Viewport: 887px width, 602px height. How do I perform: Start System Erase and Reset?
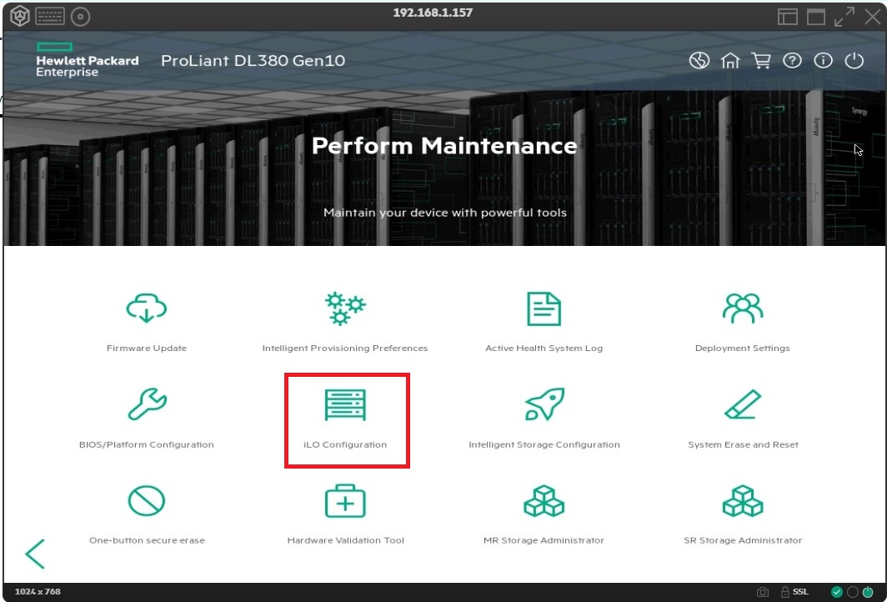(742, 417)
